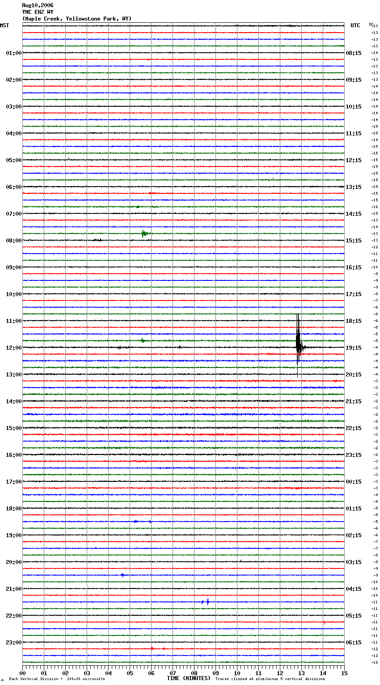Select the 12:00 MST row label

[14, 348]
